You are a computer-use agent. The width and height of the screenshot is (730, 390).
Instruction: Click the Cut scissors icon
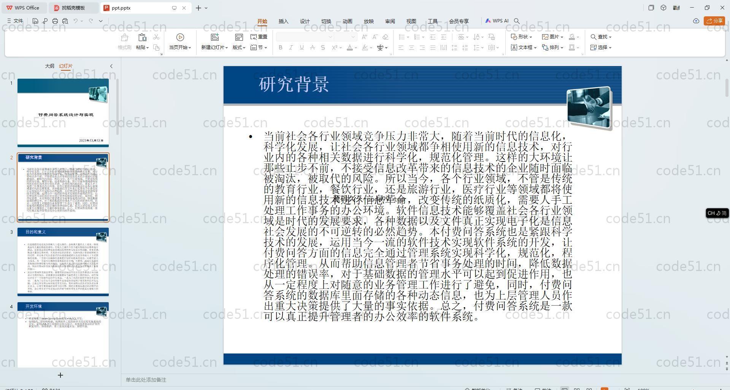pos(156,37)
